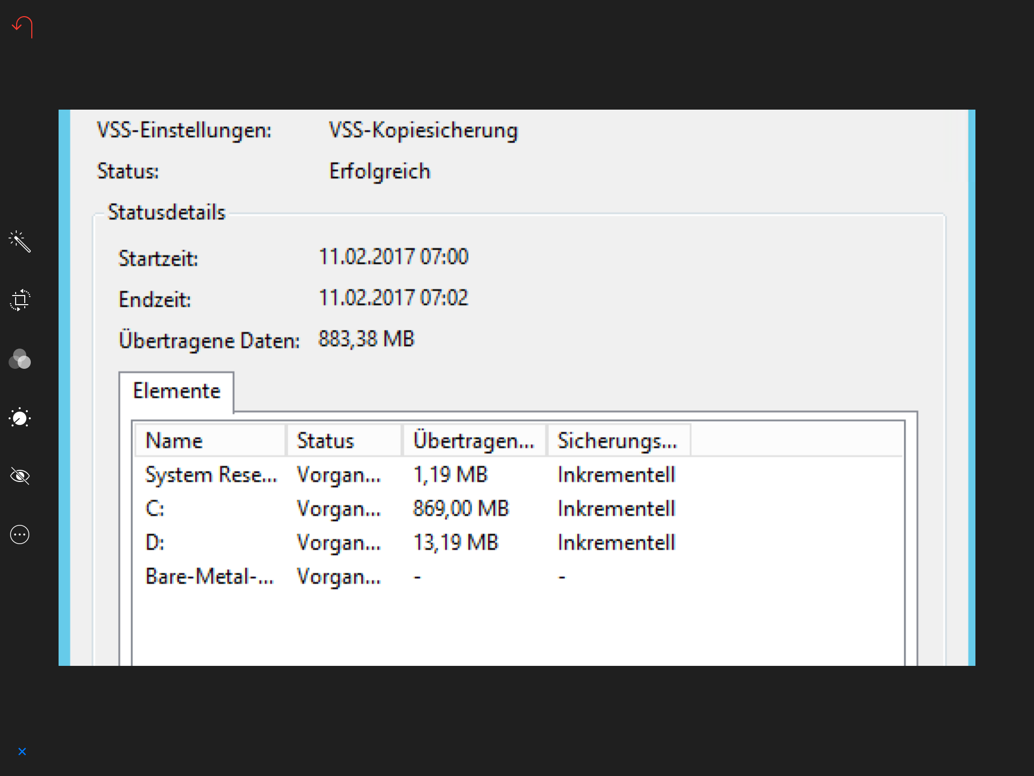Select the System Rese... row
1034x776 pixels.
518,475
